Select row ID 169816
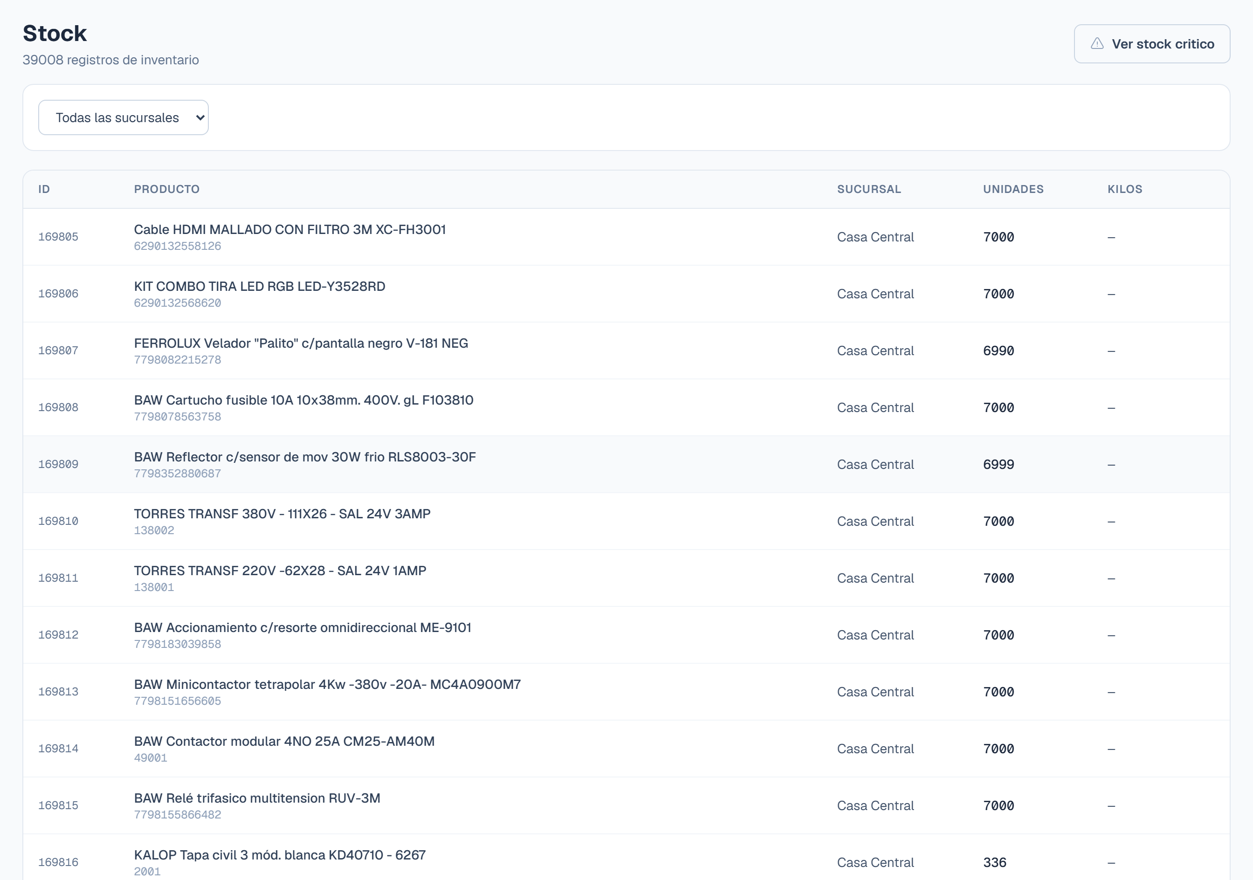 pos(58,863)
